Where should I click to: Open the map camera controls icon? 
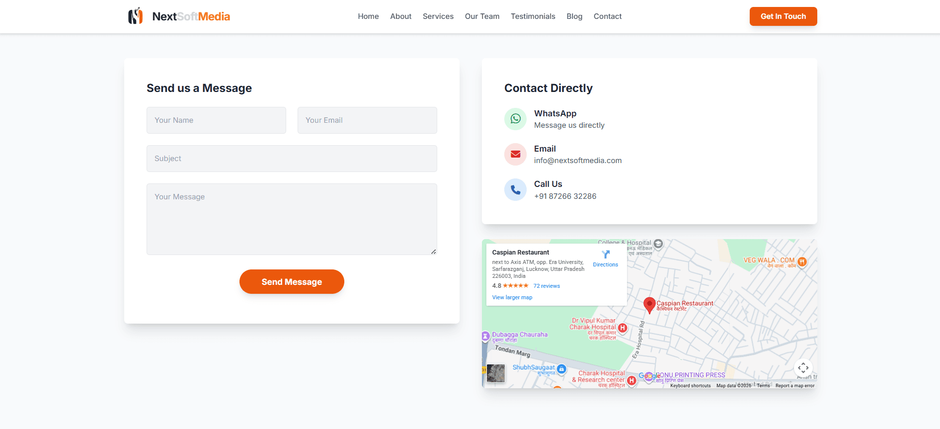tap(803, 368)
